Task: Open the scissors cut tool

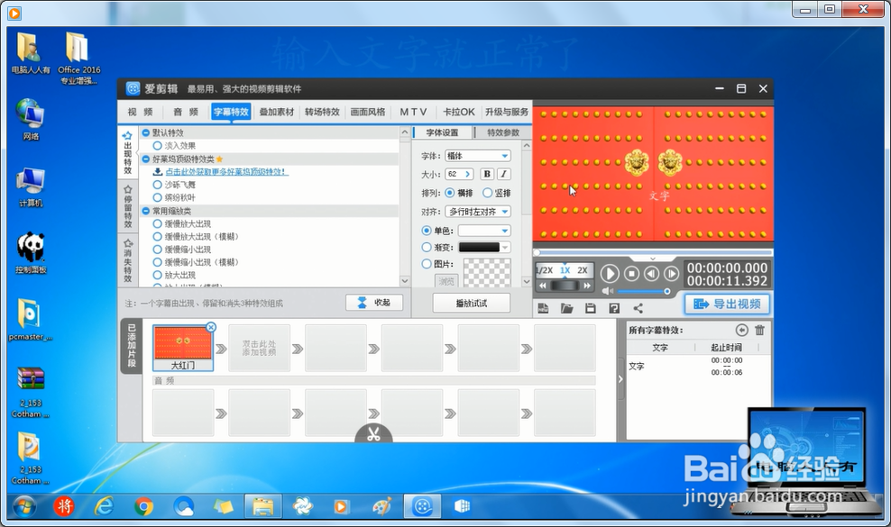Action: coord(373,434)
